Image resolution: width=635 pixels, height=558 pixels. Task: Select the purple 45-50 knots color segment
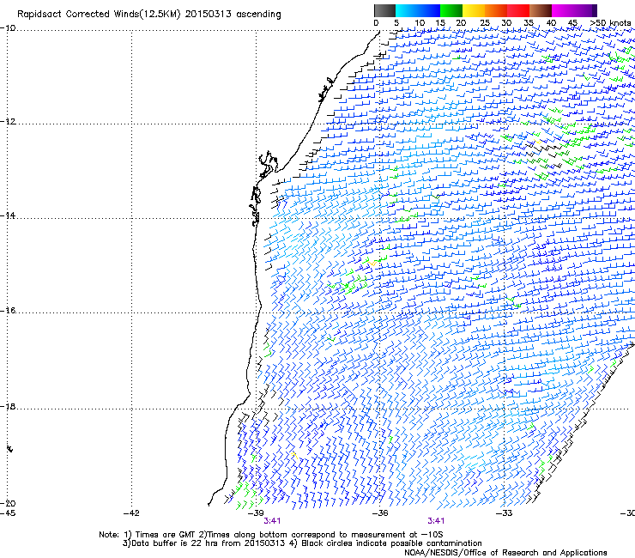click(x=585, y=10)
